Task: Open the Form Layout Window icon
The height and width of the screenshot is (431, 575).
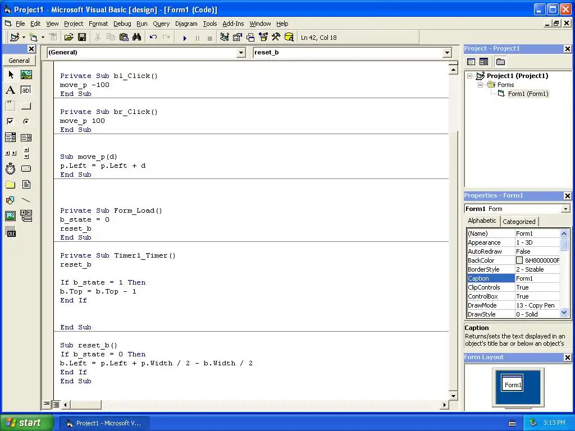Action: 250,38
